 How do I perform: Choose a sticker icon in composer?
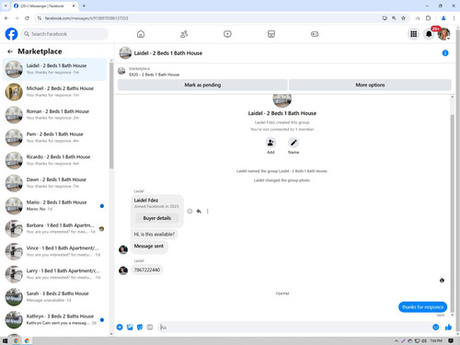tap(140, 328)
